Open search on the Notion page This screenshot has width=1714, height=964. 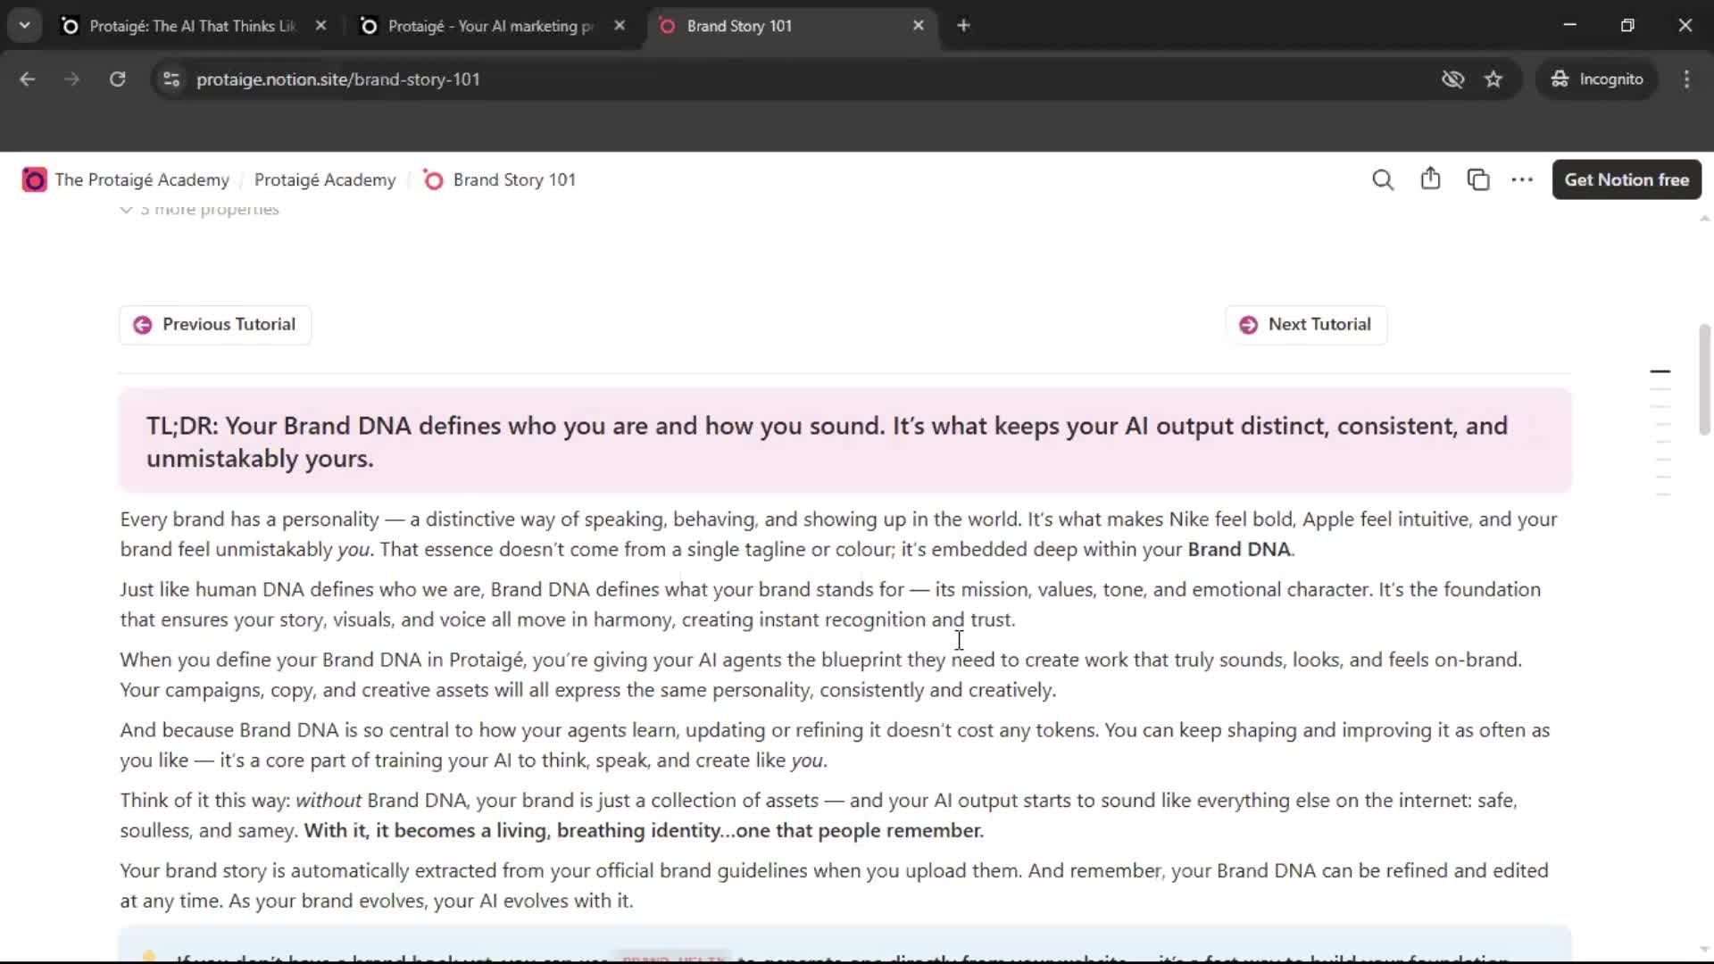tap(1383, 179)
